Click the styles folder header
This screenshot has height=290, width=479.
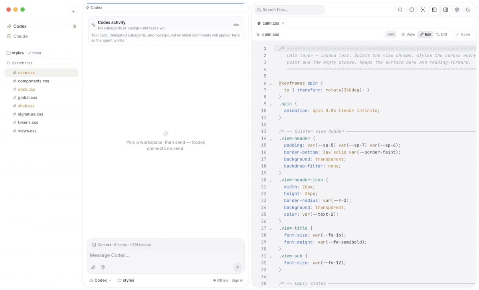15,53
